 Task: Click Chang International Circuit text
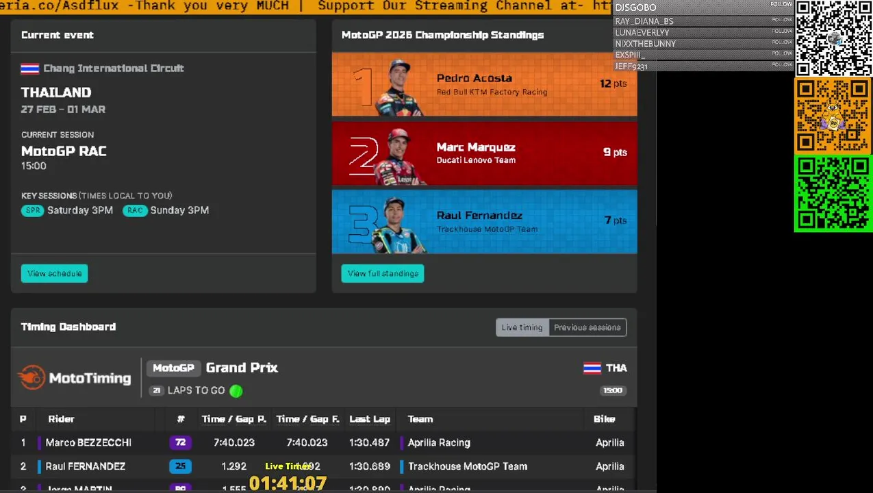[x=114, y=68]
